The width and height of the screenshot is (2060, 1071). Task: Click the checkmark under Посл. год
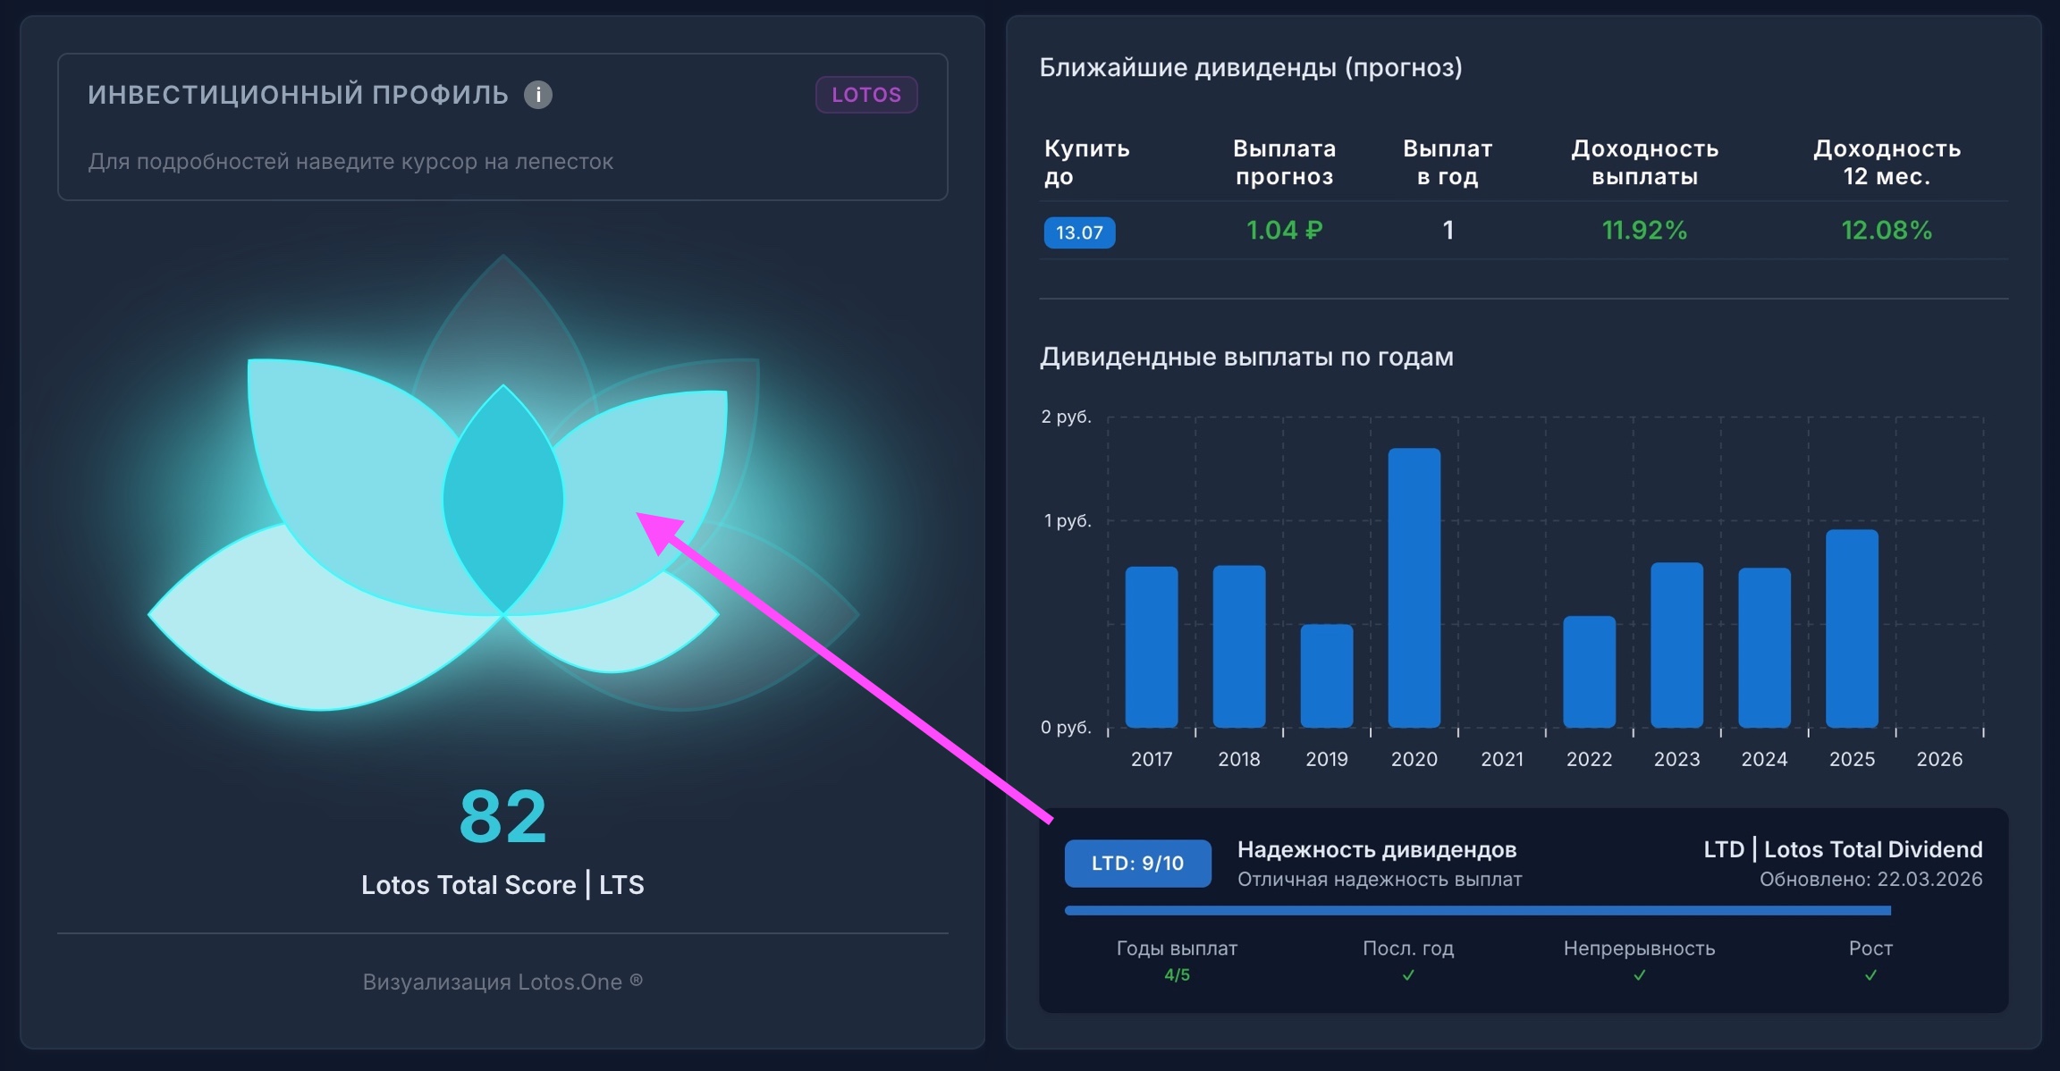1408,975
